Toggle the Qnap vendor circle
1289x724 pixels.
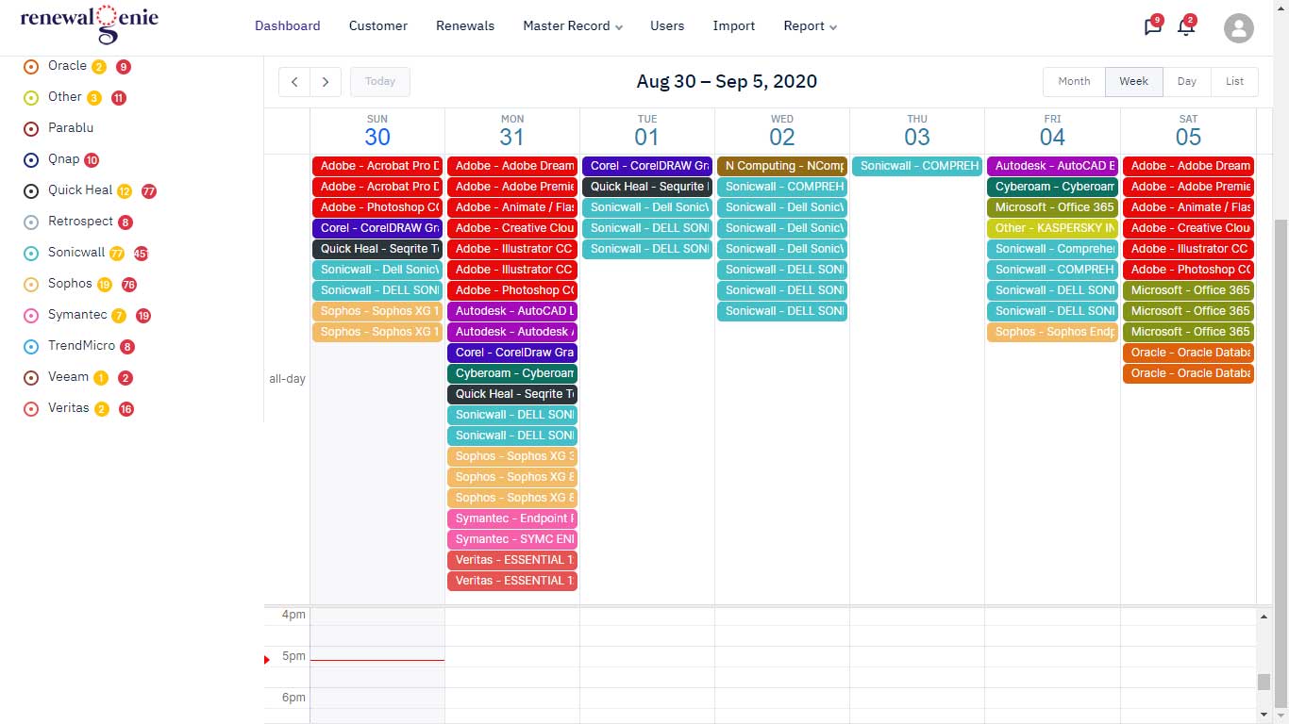tap(30, 159)
